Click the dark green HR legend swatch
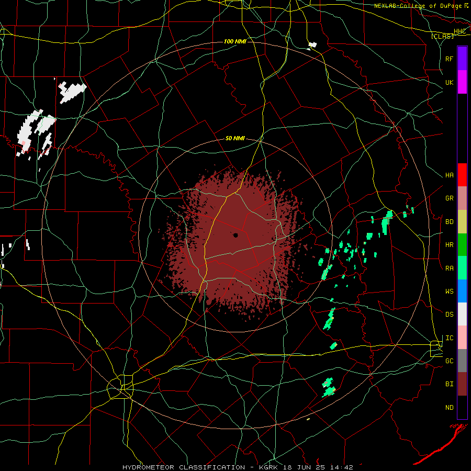This screenshot has width=471, height=471. point(462,245)
